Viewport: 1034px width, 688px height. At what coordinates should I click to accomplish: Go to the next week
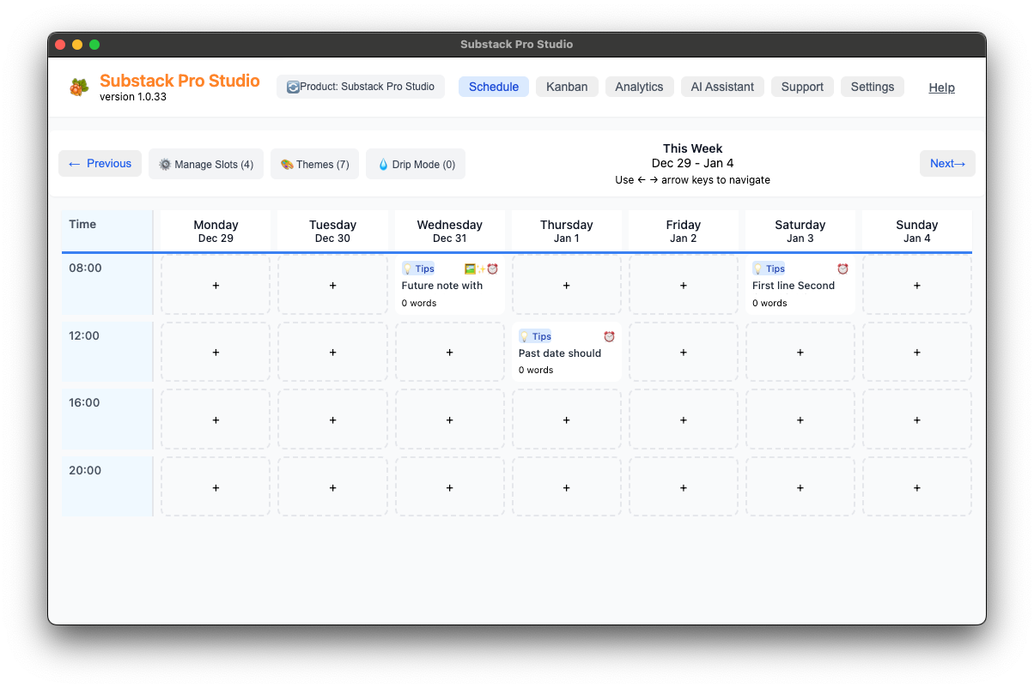click(x=947, y=163)
